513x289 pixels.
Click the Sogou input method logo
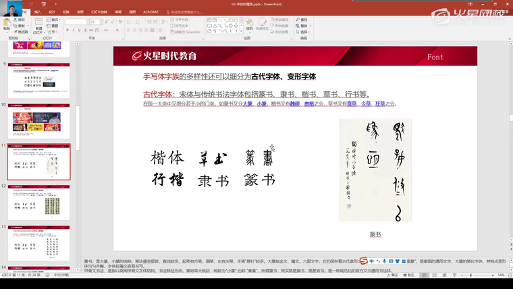362,261
